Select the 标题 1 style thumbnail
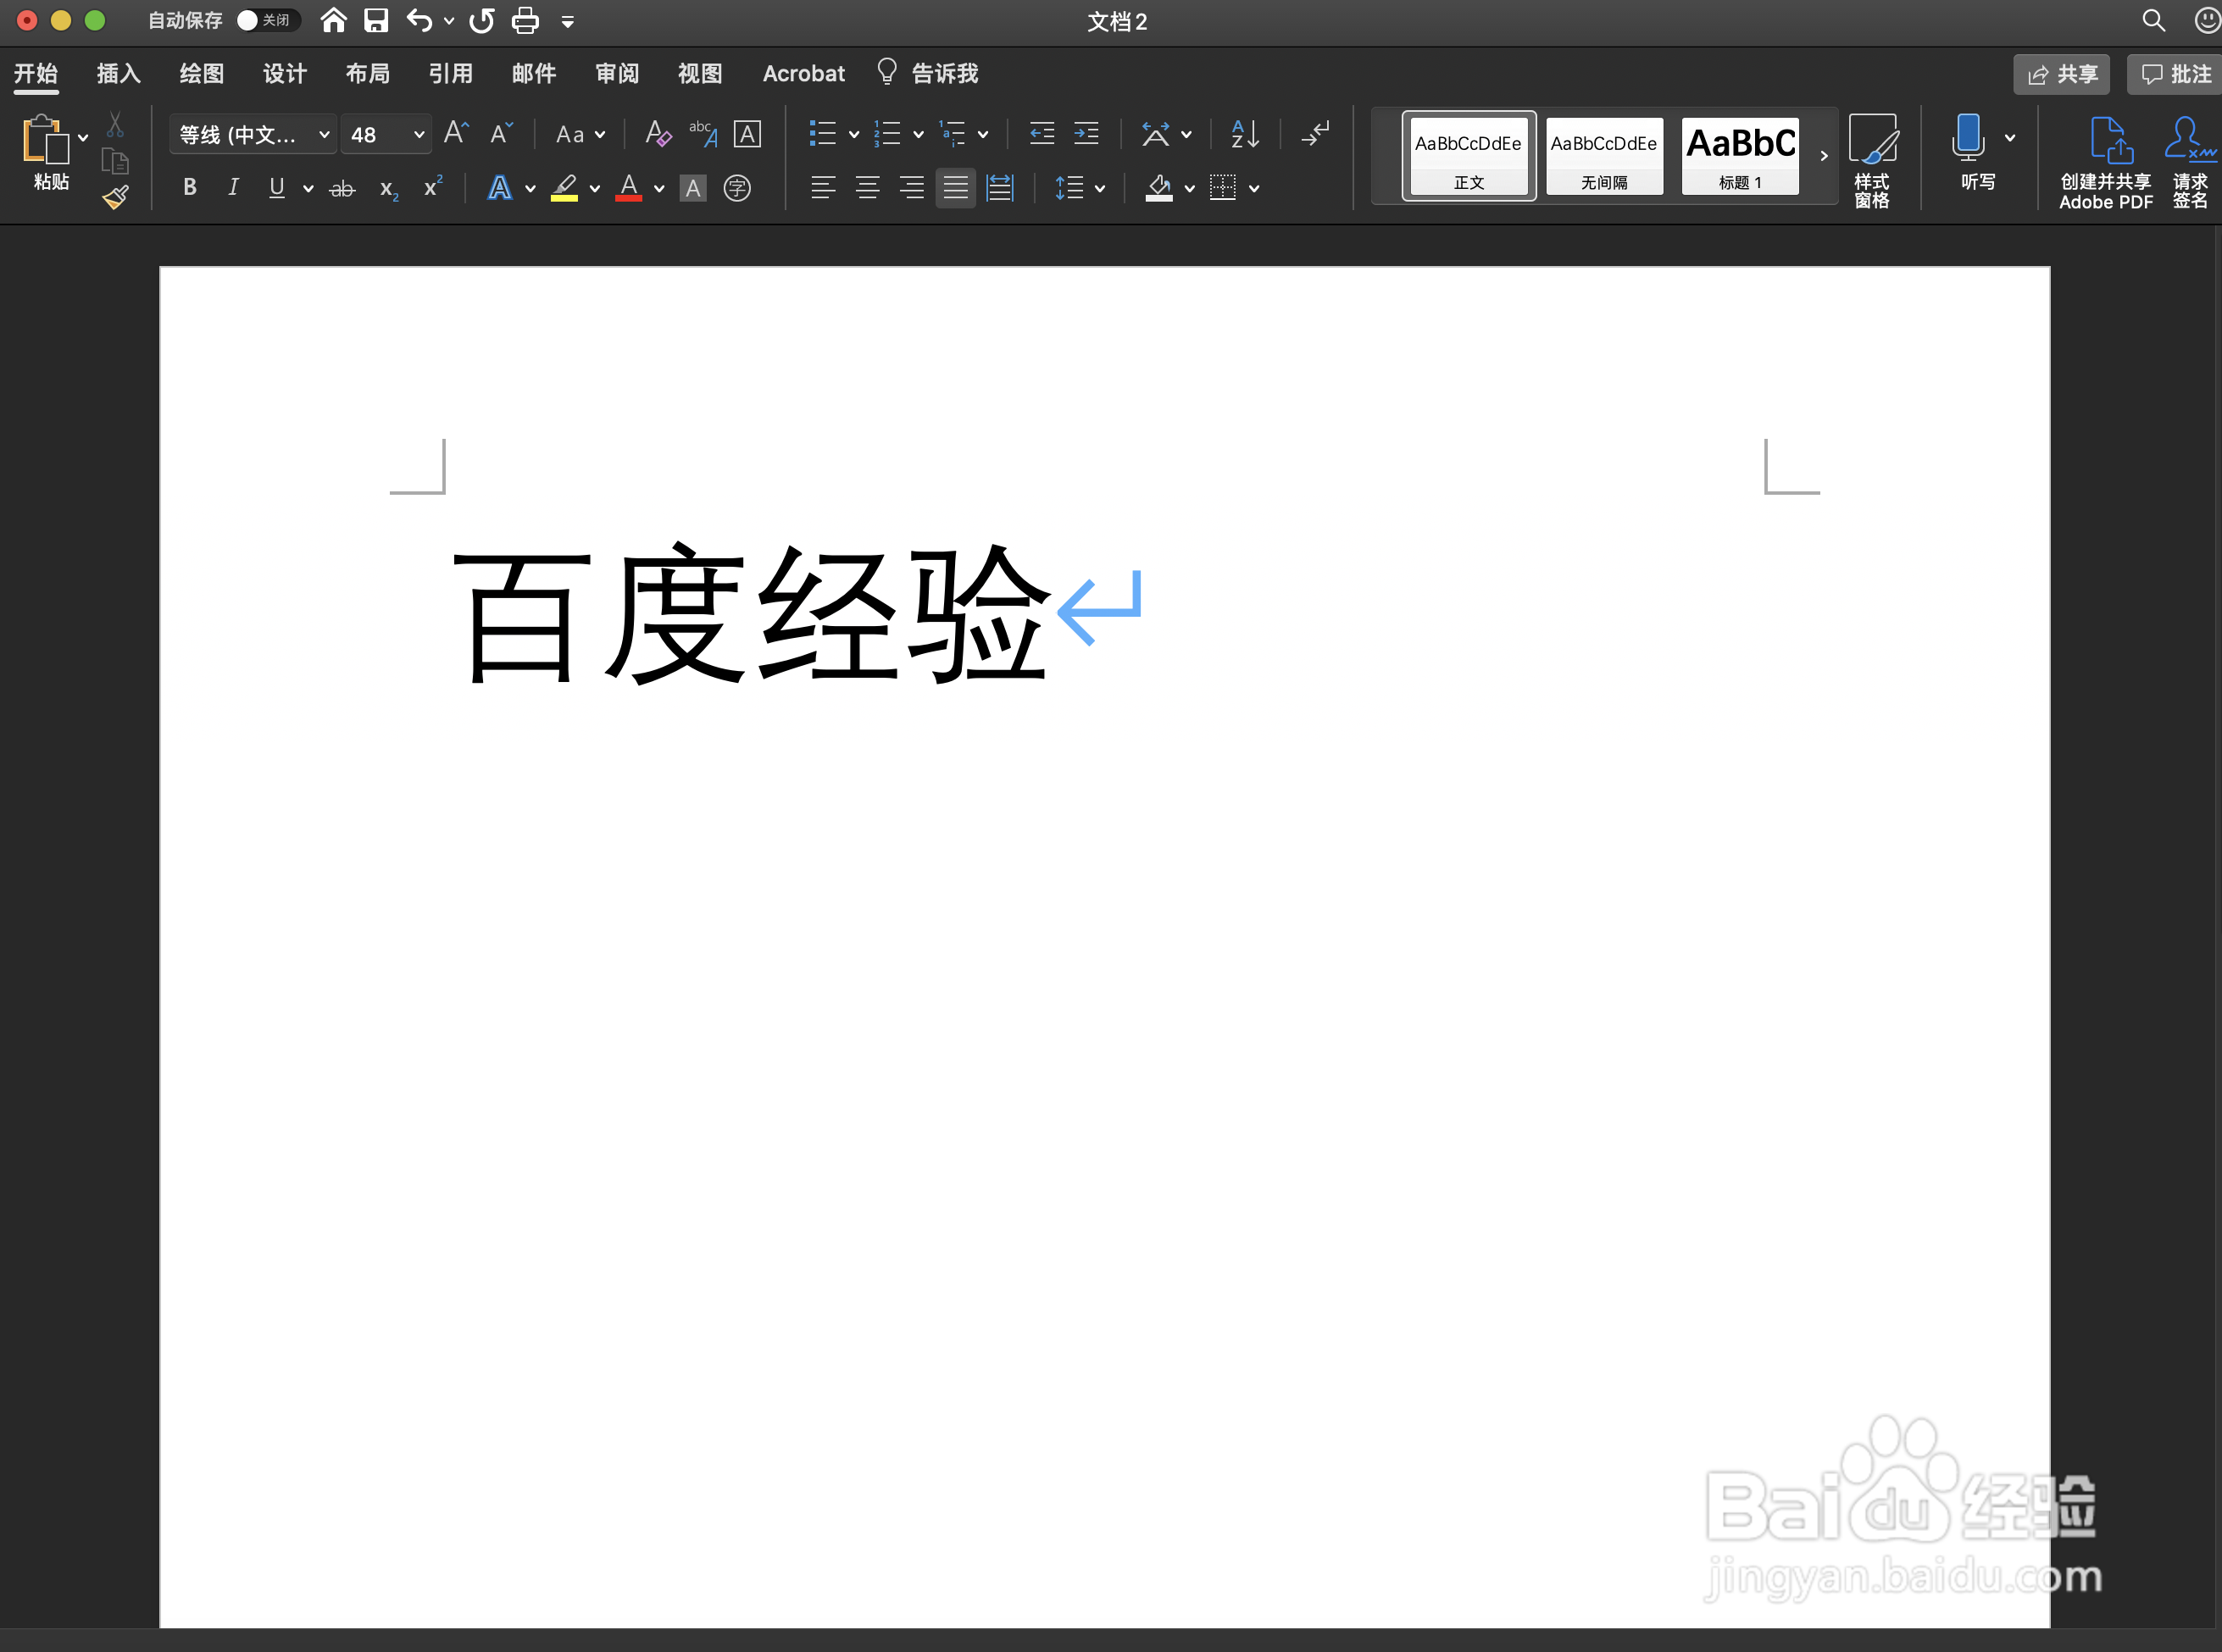2222x1652 pixels. point(1740,155)
